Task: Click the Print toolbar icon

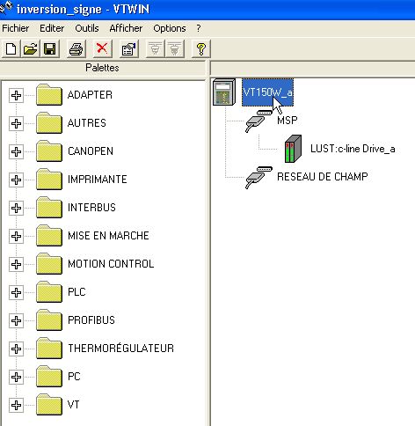Action: (76, 48)
